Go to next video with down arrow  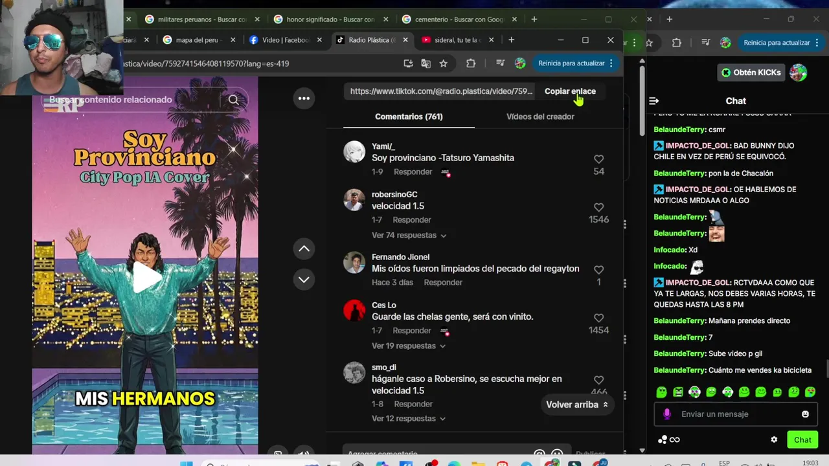tap(304, 280)
